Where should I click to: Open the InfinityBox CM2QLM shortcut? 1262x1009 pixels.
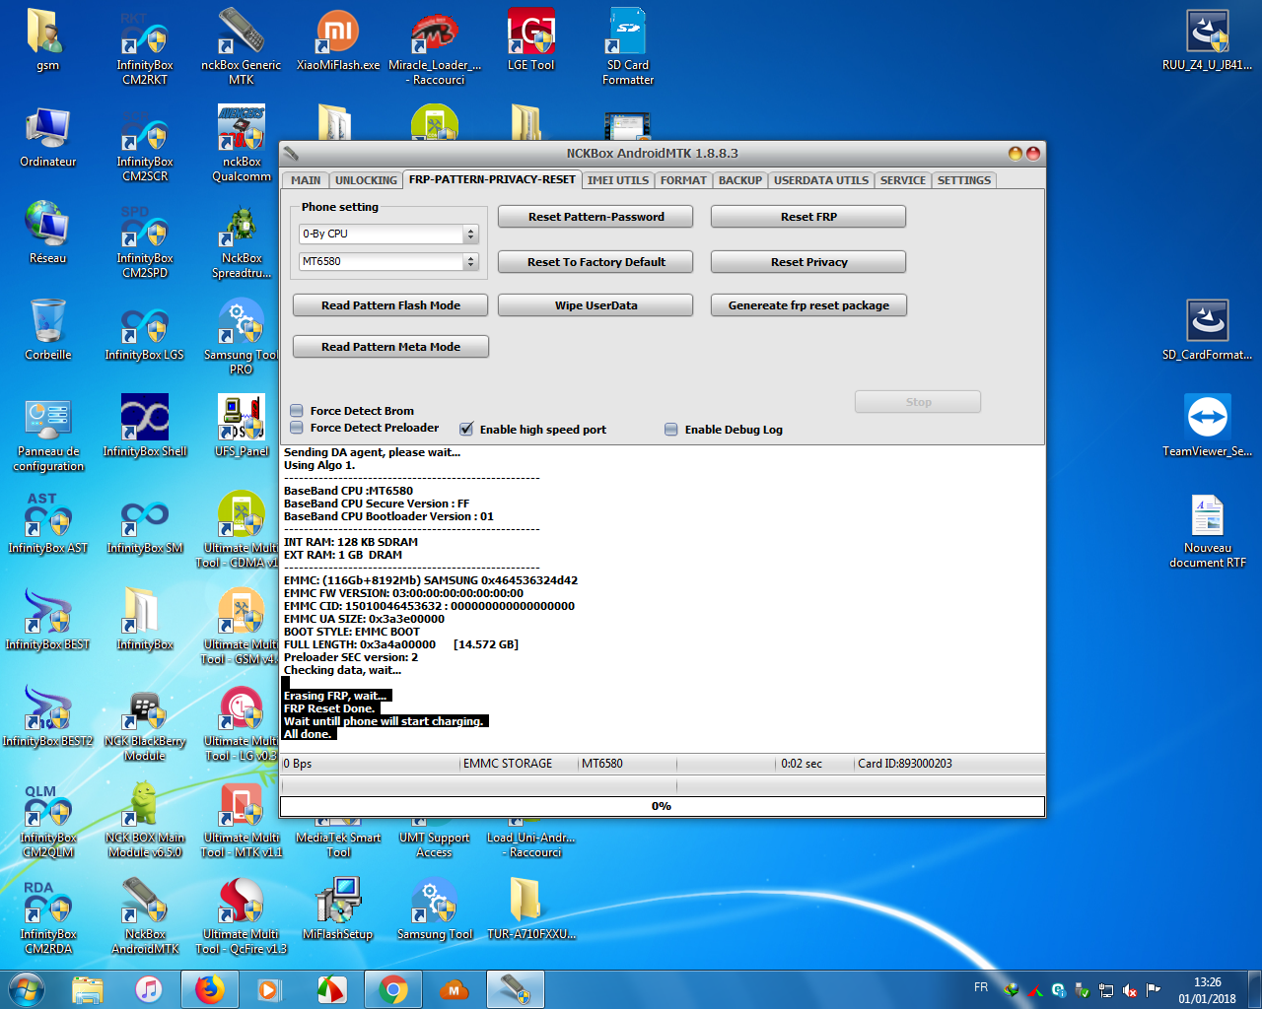click(x=48, y=820)
